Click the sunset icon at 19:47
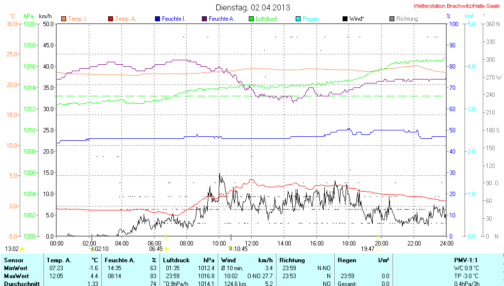504x286 pixels. (378, 249)
